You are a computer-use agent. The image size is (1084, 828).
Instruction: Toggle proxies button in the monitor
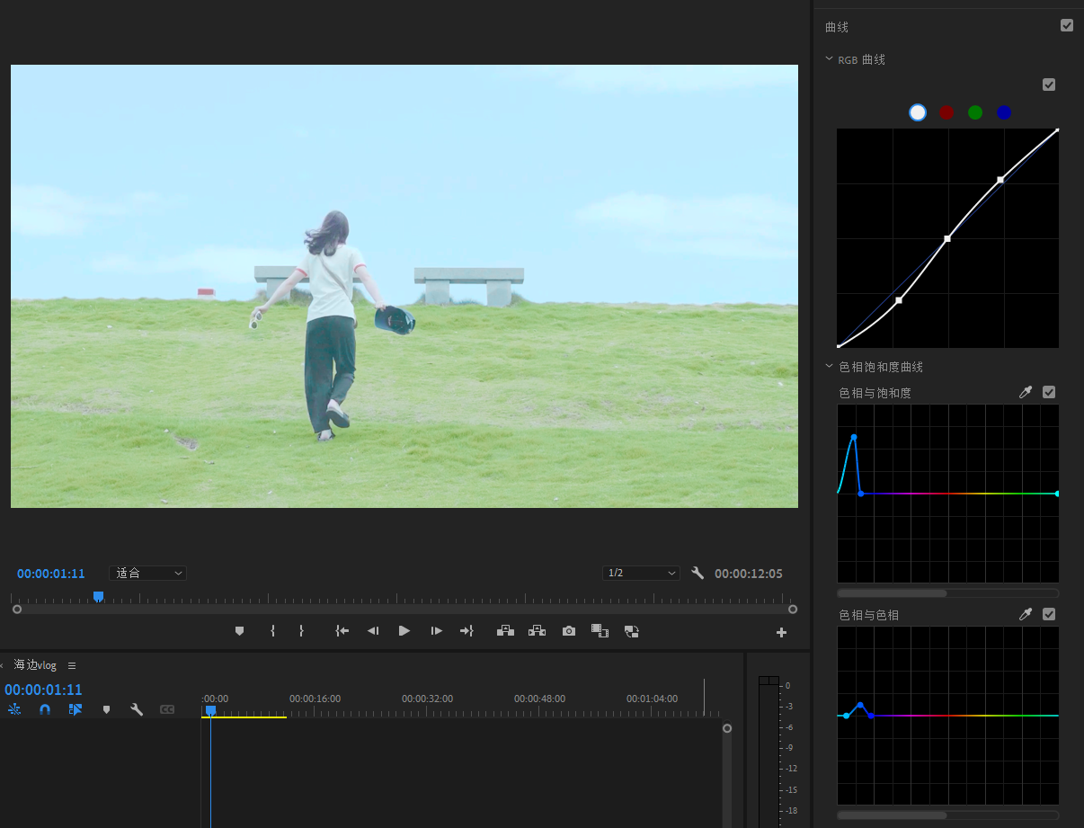632,631
